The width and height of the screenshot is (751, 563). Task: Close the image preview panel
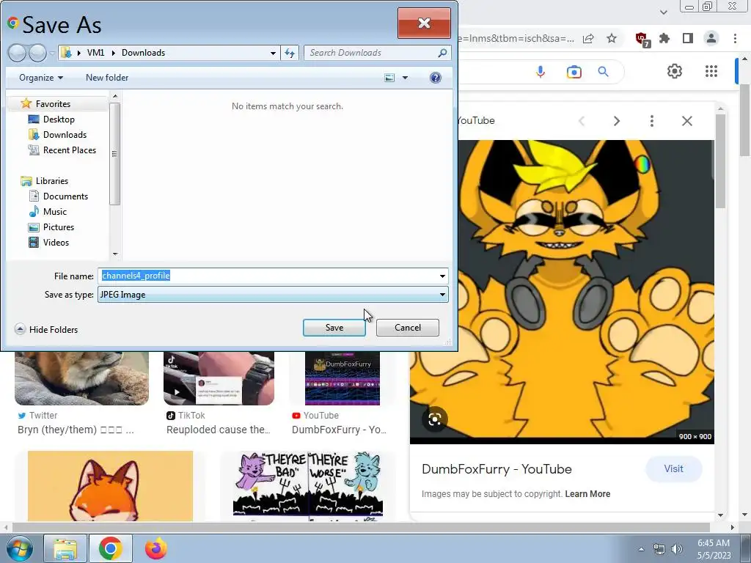(686, 121)
